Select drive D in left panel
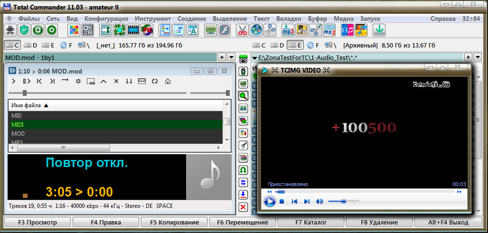Image resolution: width=488 pixels, height=233 pixels. click(x=30, y=46)
